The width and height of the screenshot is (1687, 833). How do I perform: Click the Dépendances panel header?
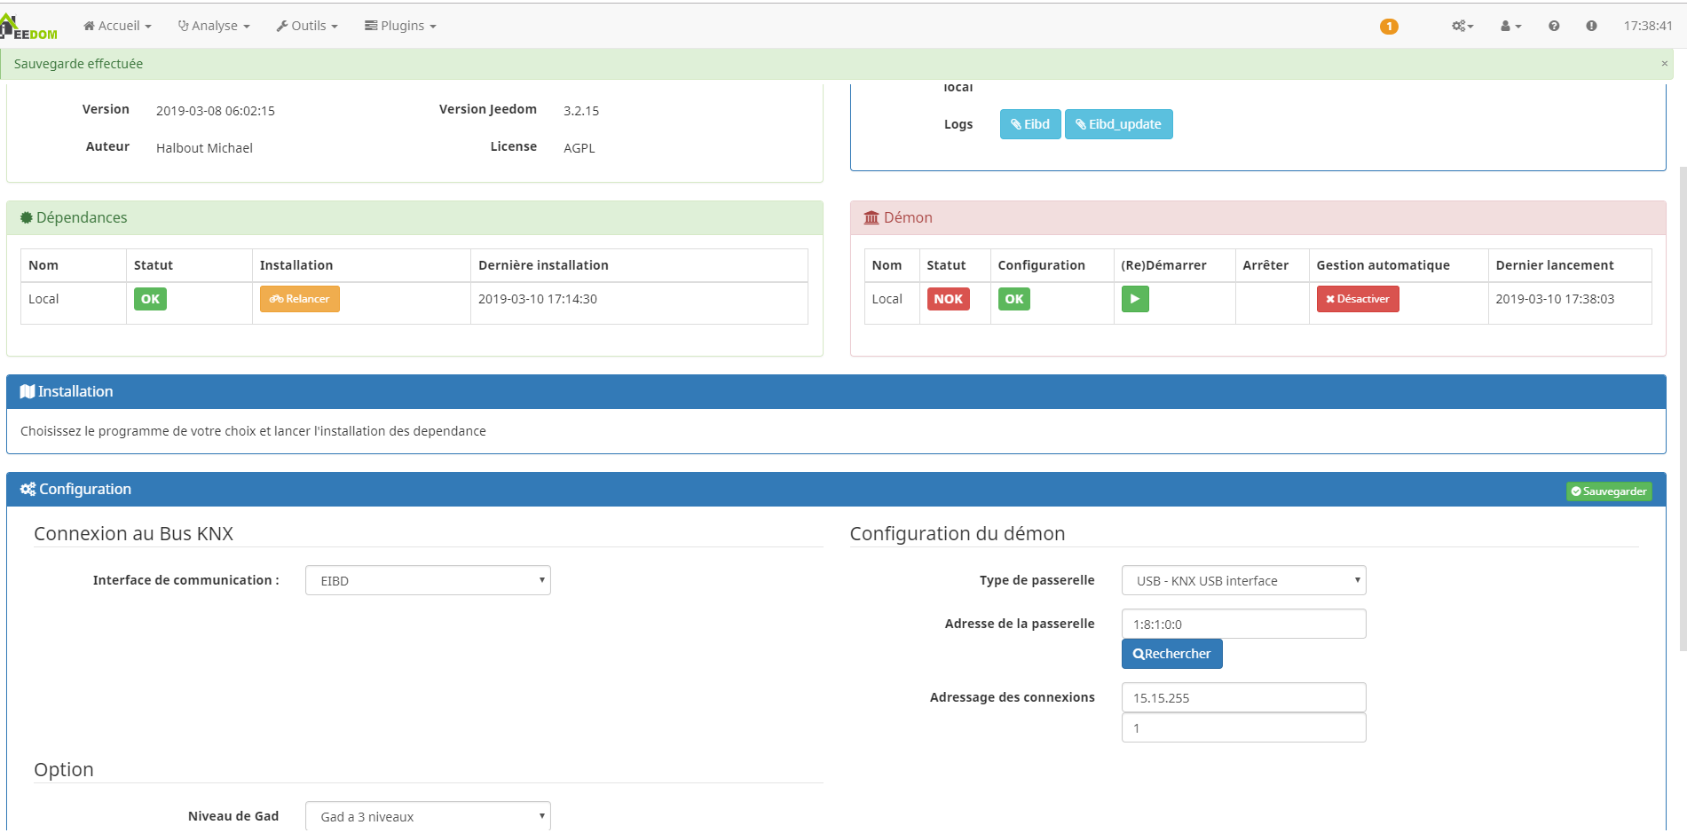[x=414, y=217]
